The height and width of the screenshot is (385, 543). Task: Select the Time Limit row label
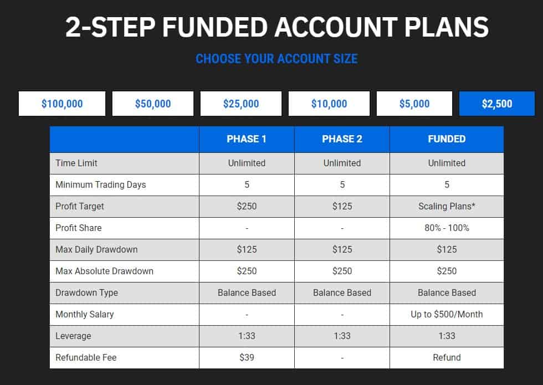pyautogui.click(x=76, y=163)
